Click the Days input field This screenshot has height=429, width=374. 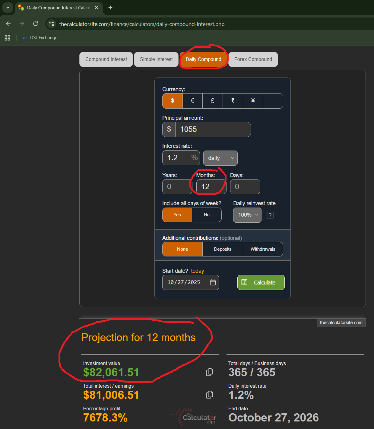point(245,187)
